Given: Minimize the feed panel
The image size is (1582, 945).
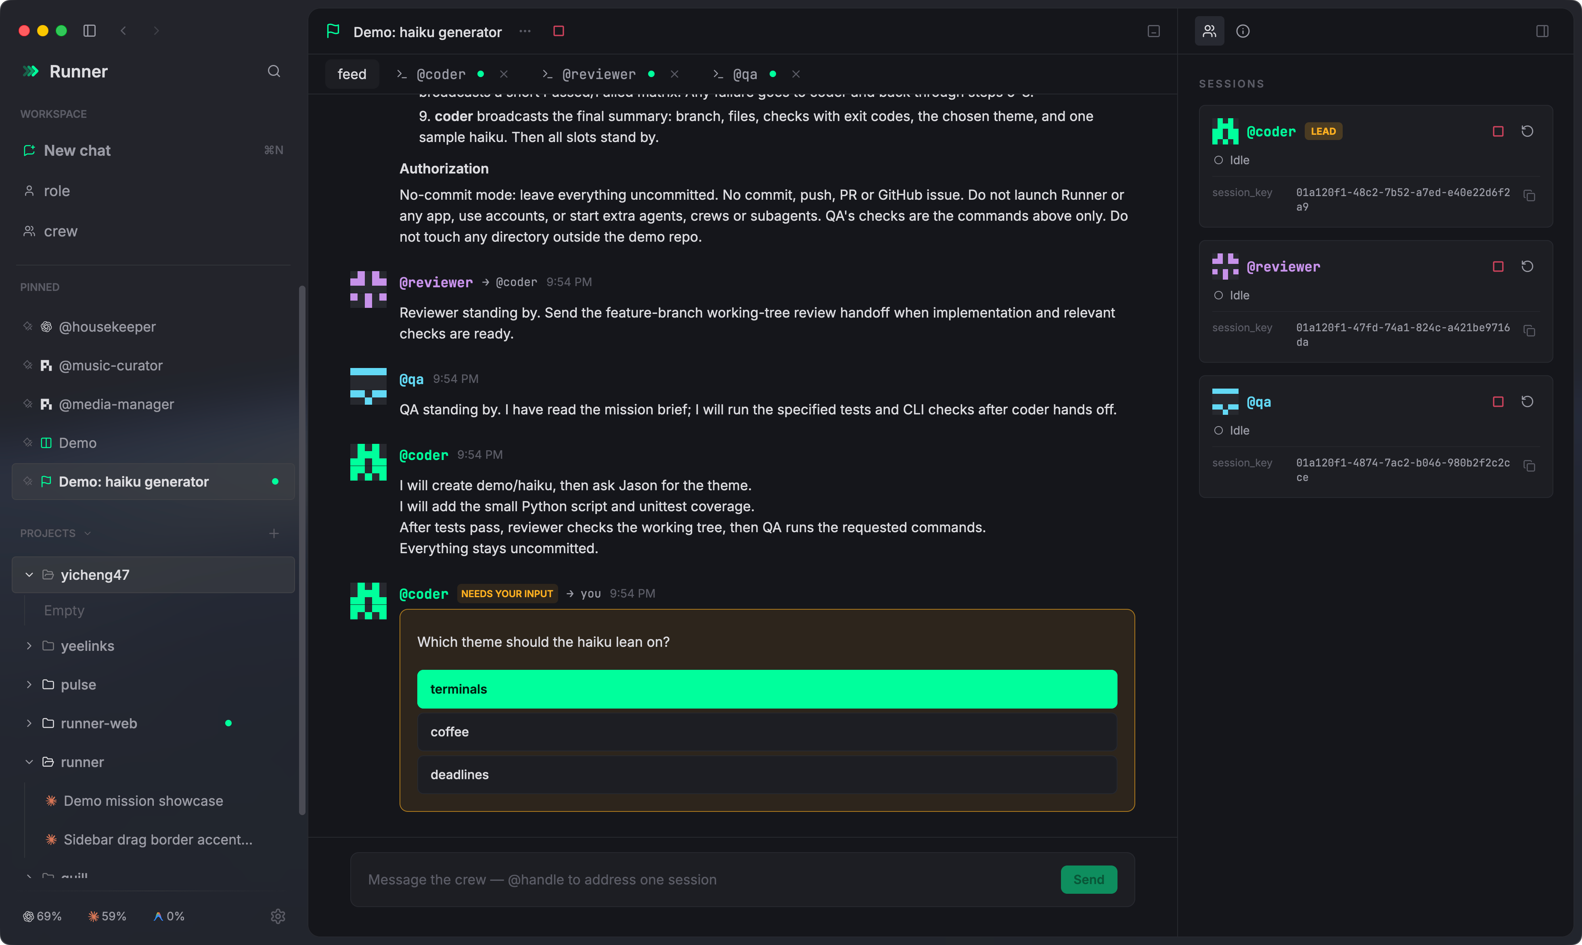Looking at the screenshot, I should 1153,31.
